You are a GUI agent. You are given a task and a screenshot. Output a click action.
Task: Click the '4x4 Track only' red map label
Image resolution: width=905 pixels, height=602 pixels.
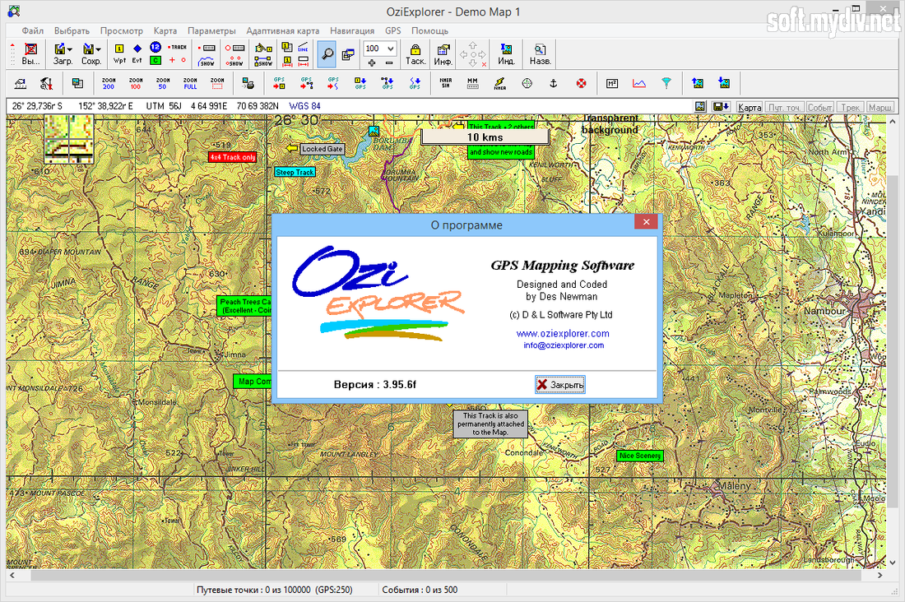[233, 157]
